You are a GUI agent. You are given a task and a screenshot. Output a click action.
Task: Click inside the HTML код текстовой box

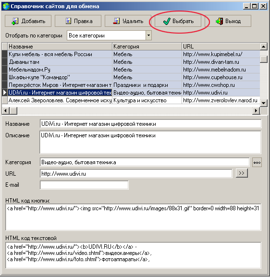coord(134,255)
